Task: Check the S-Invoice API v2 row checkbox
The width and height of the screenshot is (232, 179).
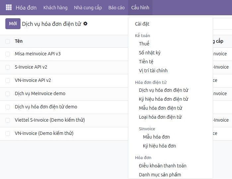Action: [8, 67]
